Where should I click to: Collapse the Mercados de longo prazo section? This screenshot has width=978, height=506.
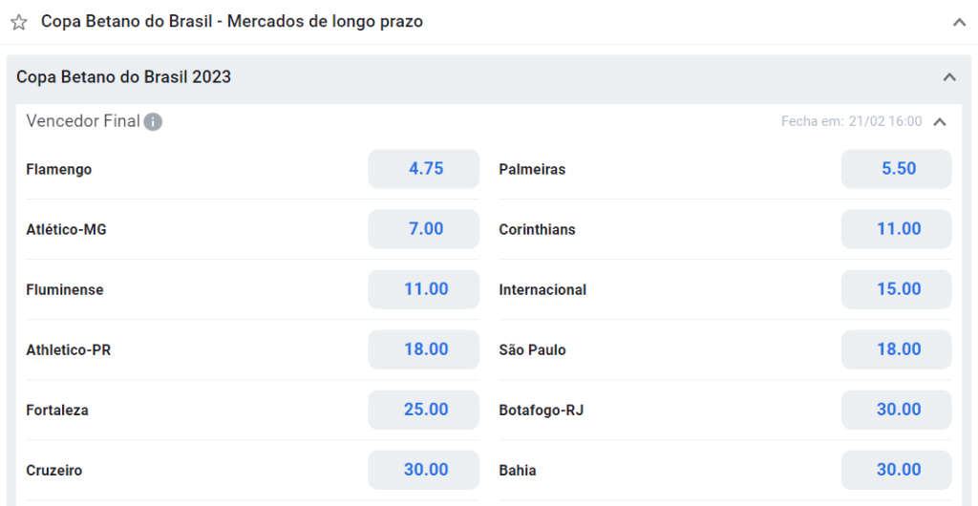[959, 22]
